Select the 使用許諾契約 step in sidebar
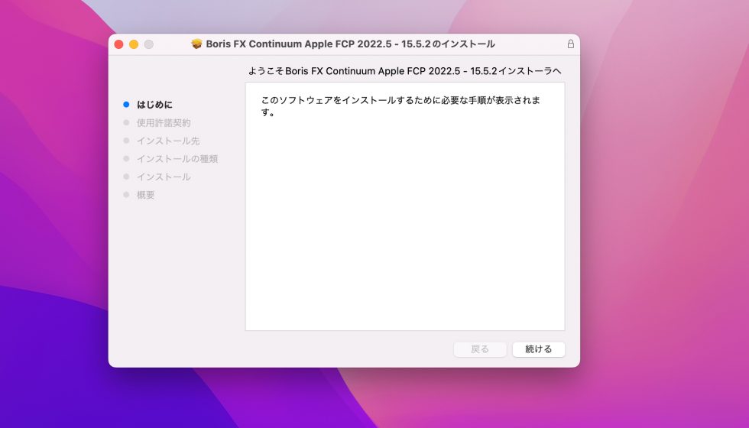Screen dimensions: 749x428 click(x=164, y=123)
